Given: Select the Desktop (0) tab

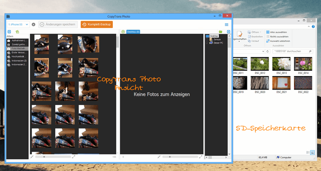Looking at the screenshot, I should click(x=133, y=32).
